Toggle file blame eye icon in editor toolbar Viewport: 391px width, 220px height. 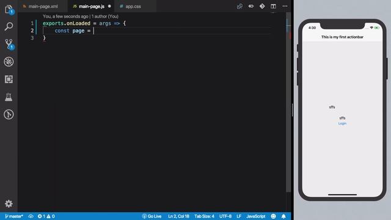point(251,6)
